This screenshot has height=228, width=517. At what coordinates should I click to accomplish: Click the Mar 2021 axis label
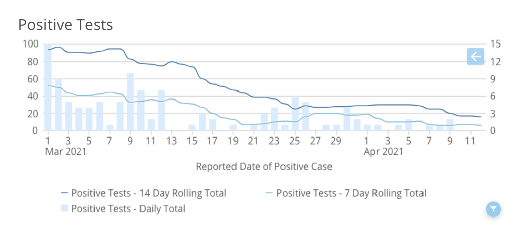tap(65, 151)
